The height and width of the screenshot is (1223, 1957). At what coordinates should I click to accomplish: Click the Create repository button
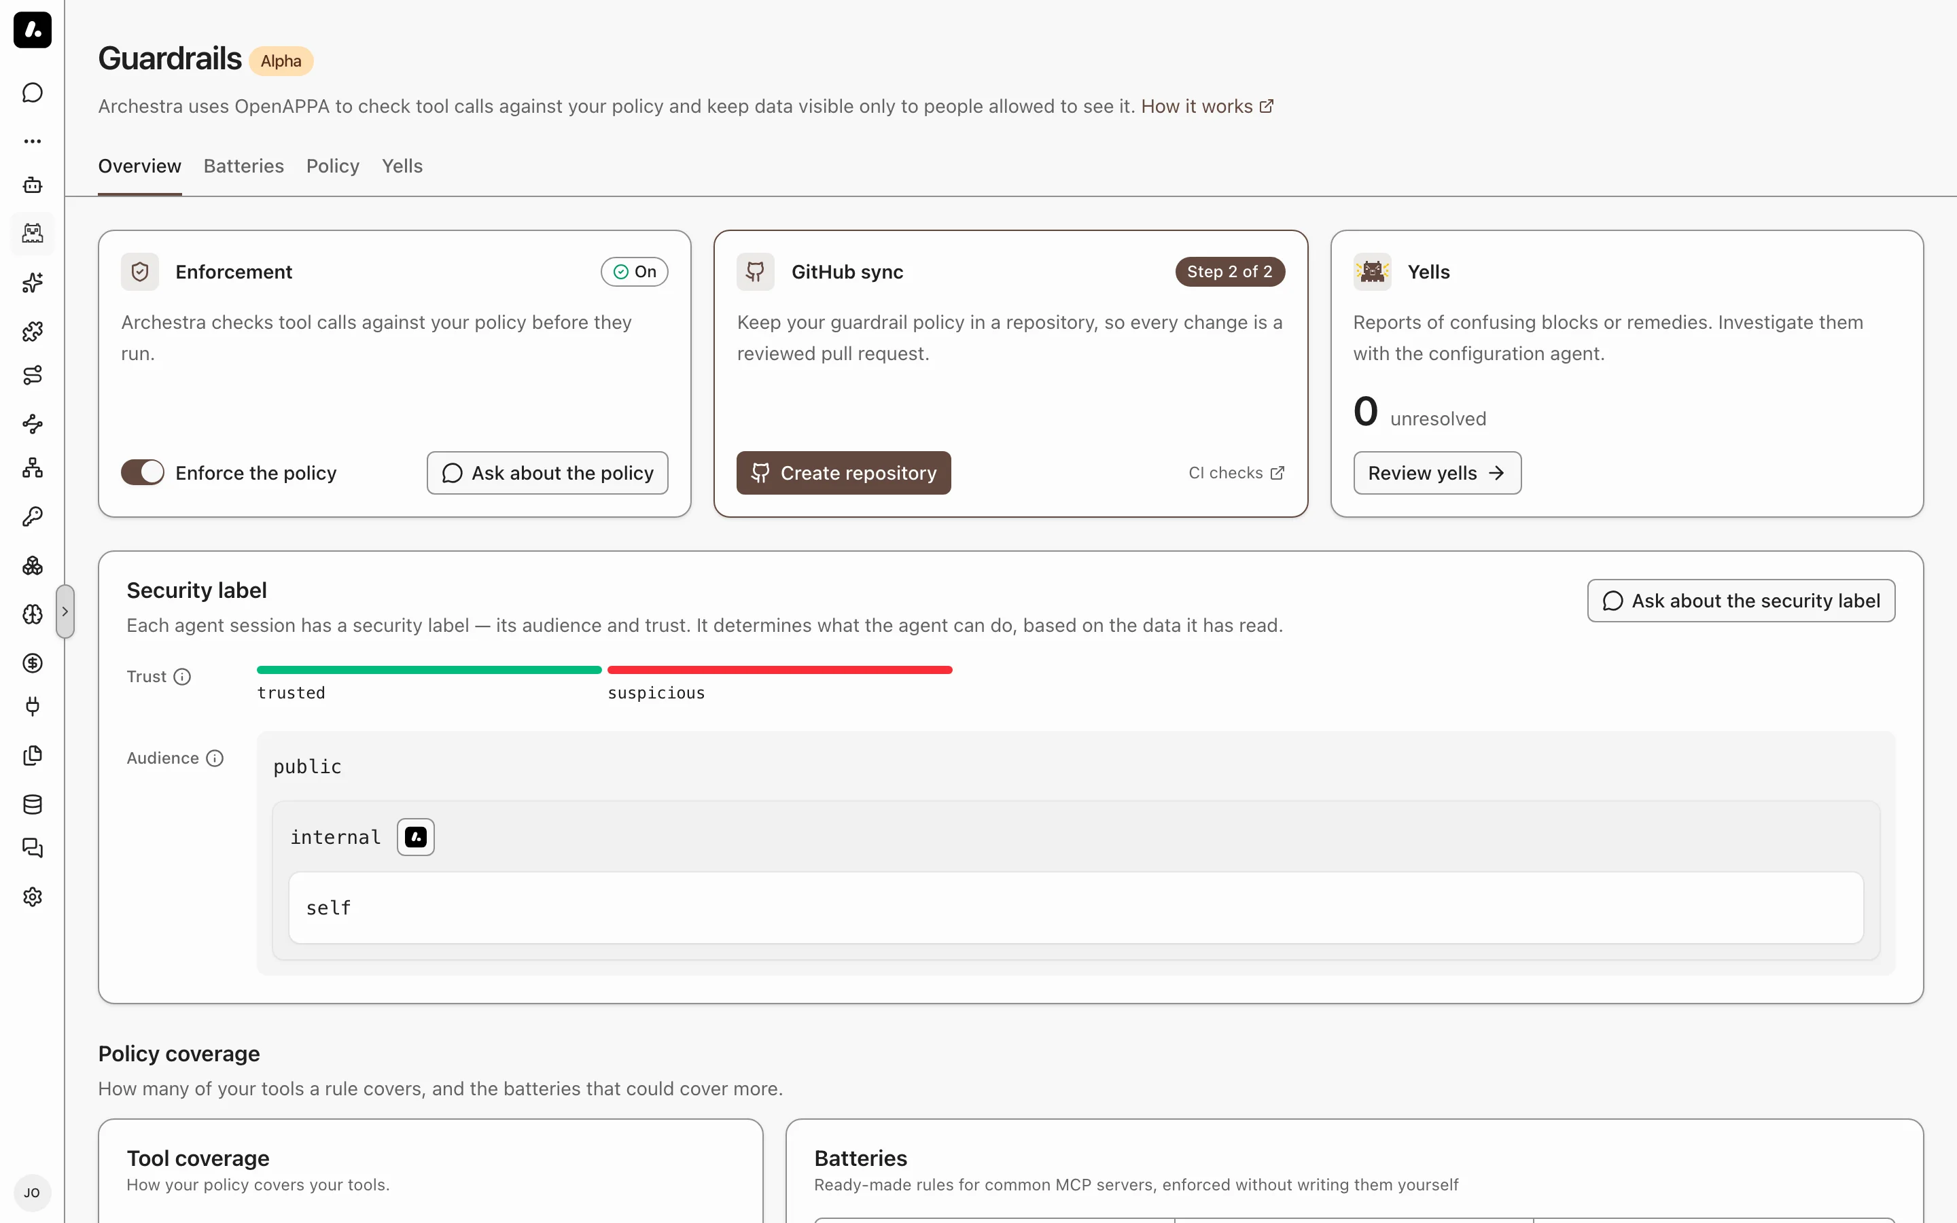843,473
